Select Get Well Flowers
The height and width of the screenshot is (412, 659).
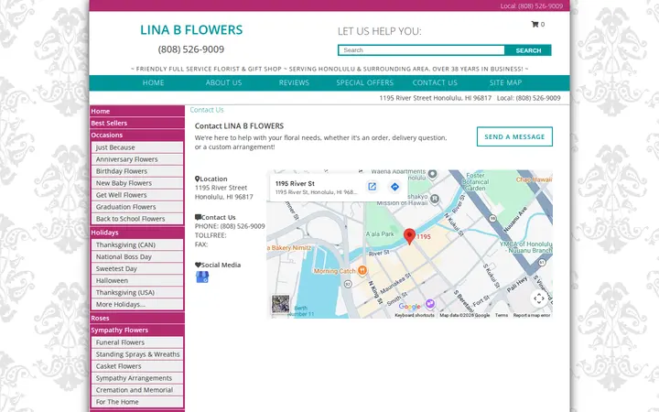click(x=137, y=195)
